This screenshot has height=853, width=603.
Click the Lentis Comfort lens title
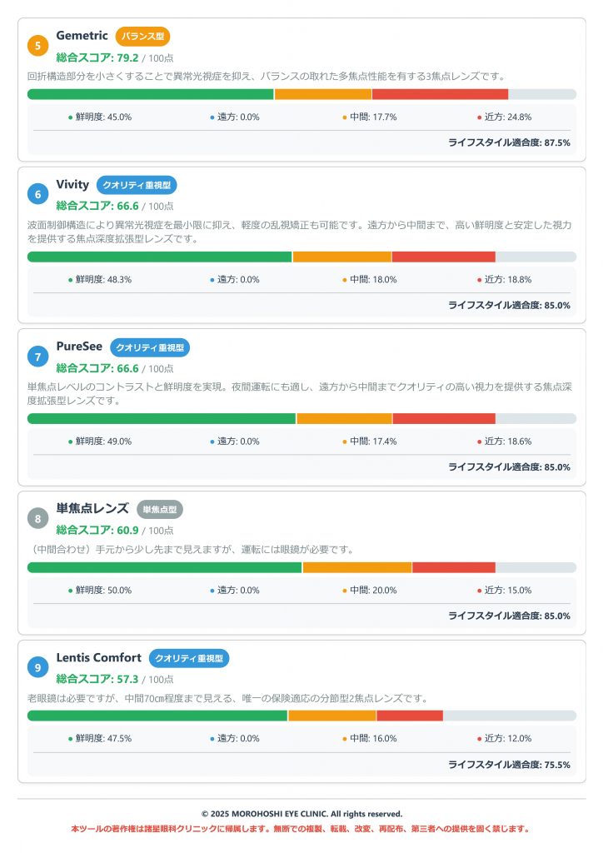pyautogui.click(x=98, y=658)
